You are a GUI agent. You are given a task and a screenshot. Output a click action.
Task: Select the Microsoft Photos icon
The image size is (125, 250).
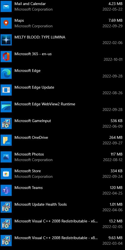(6, 157)
